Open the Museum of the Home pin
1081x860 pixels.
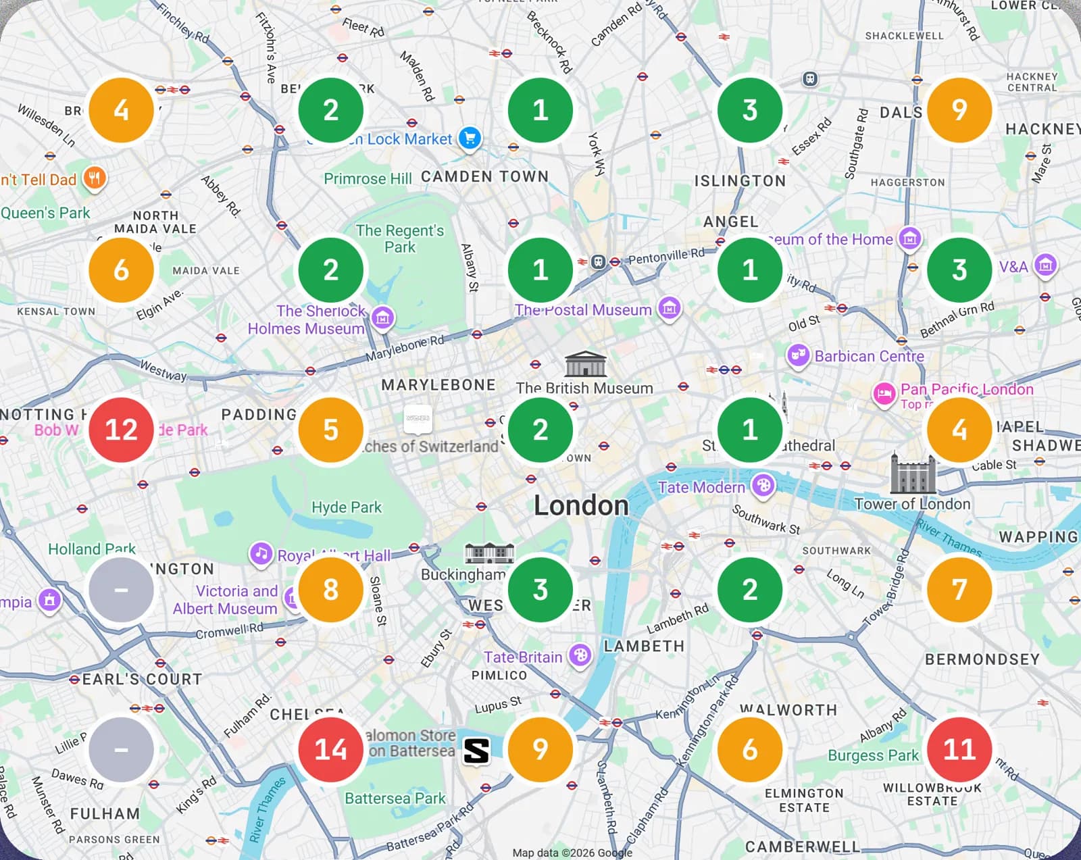(x=910, y=238)
